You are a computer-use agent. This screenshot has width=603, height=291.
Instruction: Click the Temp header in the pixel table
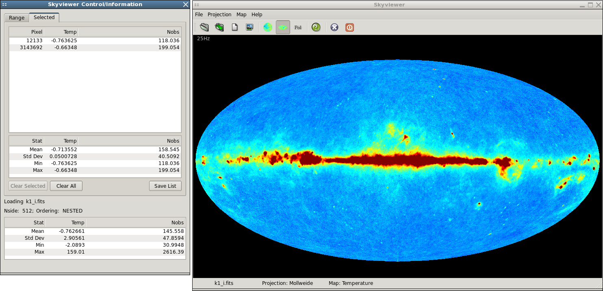coord(61,32)
